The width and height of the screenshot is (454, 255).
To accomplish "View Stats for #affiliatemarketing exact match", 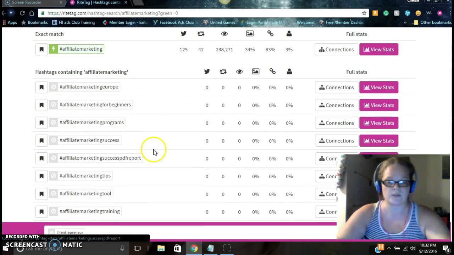I will click(x=379, y=49).
